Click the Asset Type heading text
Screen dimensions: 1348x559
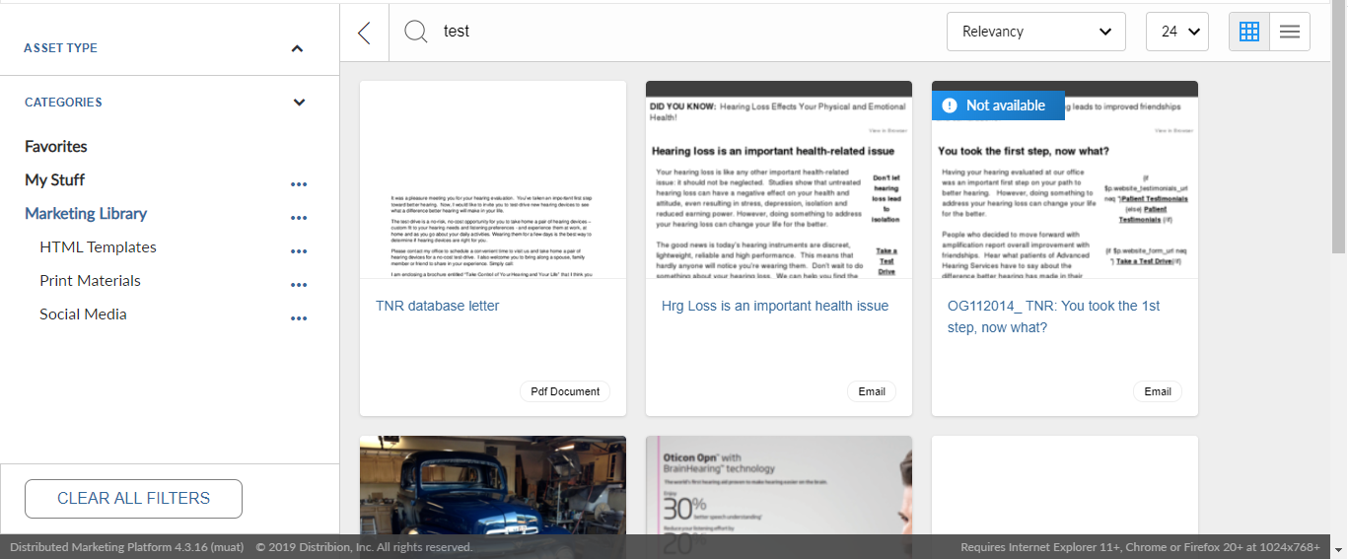point(60,48)
